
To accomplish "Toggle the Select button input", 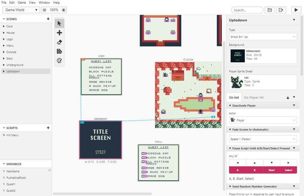I will click(288, 170).
